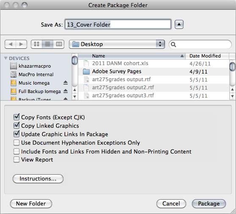Go back with the left arrow
The height and width of the screenshot is (214, 236).
click(11, 44)
